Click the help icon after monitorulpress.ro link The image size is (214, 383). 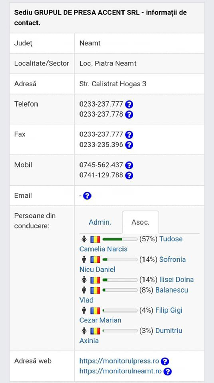click(165, 361)
